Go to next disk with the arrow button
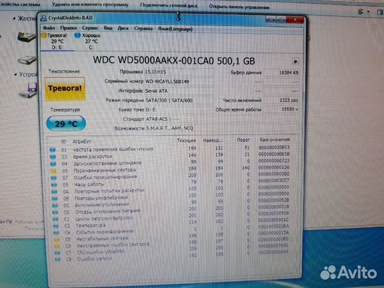Image resolution: width=384 pixels, height=288 pixels. [x=296, y=61]
